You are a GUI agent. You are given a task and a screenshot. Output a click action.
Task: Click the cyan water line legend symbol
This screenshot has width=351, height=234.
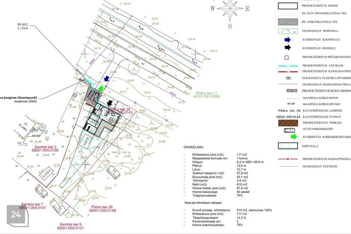[x=287, y=65]
